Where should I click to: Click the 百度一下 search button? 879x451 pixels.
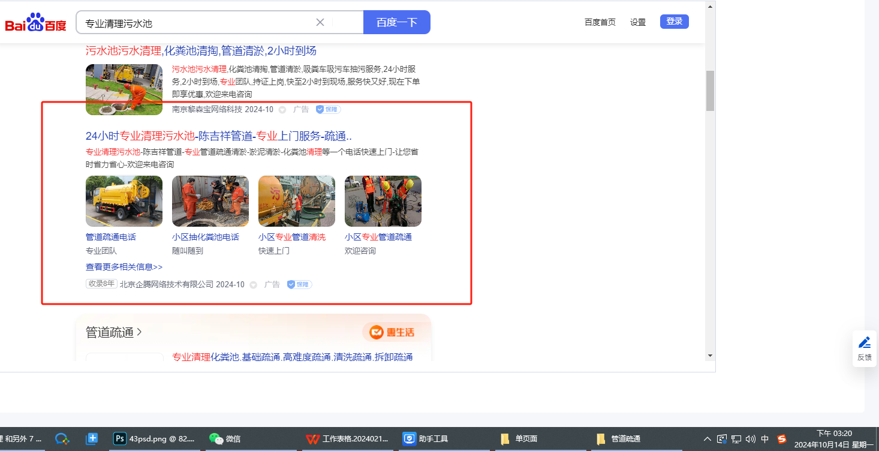pos(397,22)
